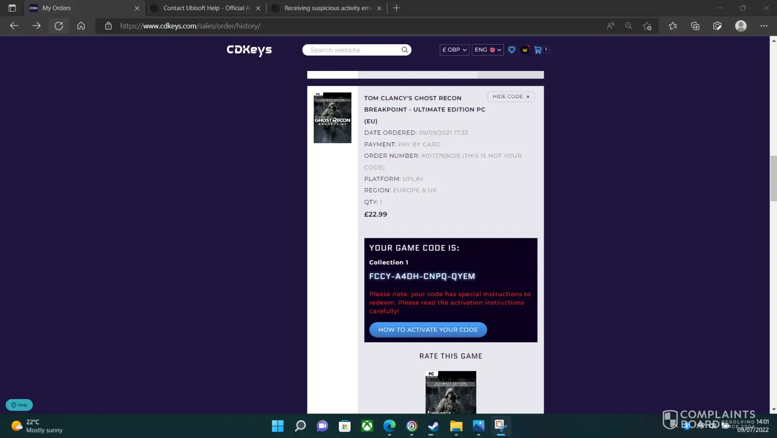The width and height of the screenshot is (777, 438).
Task: Open the browser favorites star icon
Action: (x=673, y=26)
